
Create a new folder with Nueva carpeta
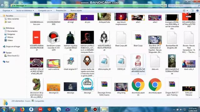76,11
